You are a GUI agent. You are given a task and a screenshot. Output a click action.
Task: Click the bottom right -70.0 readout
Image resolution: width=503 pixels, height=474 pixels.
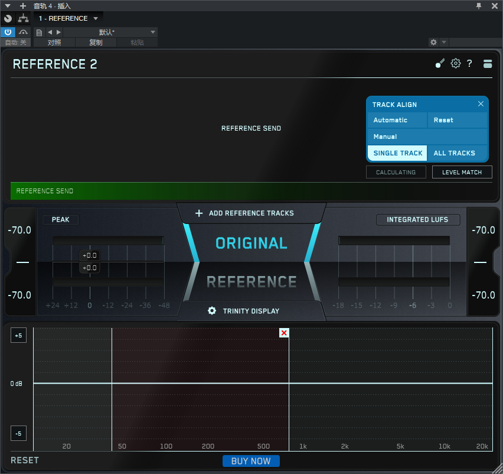[x=483, y=295]
